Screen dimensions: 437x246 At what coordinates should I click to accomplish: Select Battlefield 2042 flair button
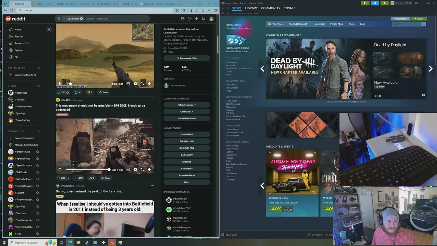coord(187,148)
